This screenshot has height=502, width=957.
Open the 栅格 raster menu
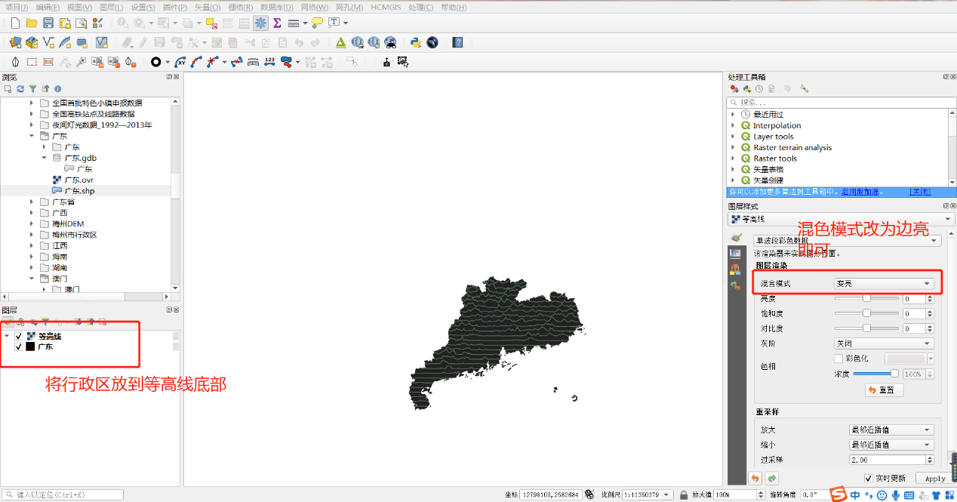(x=240, y=7)
